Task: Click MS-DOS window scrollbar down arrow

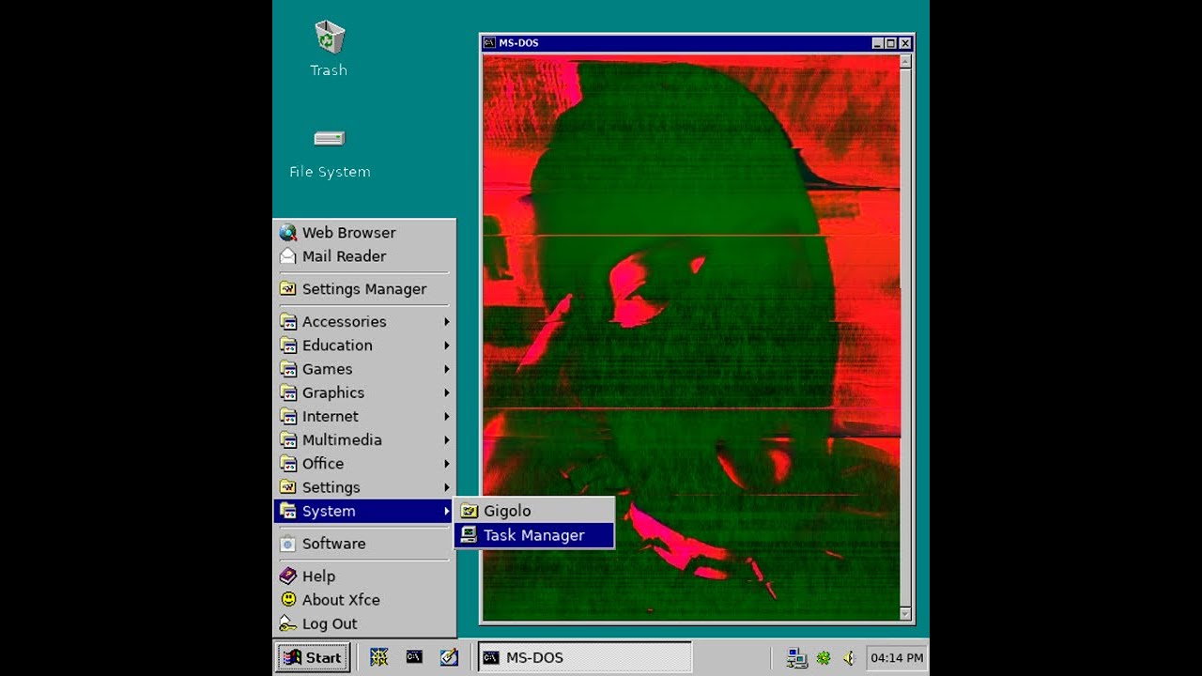Action: (905, 614)
